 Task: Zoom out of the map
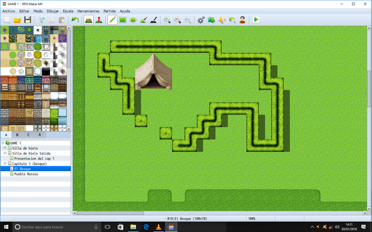177,20
